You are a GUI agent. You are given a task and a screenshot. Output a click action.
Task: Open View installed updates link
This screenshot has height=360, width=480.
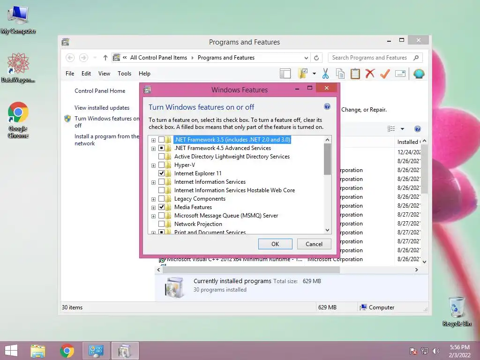[102, 108]
